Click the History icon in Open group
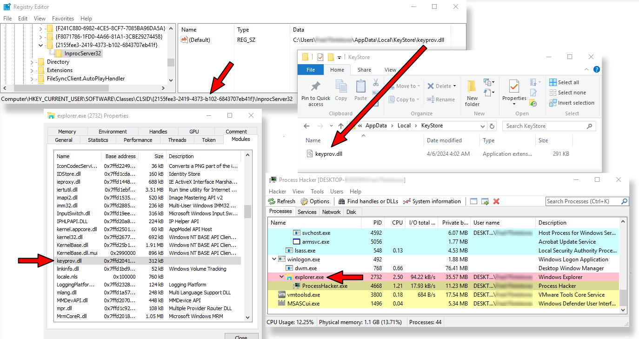Image resolution: width=639 pixels, height=339 pixels. point(533,103)
